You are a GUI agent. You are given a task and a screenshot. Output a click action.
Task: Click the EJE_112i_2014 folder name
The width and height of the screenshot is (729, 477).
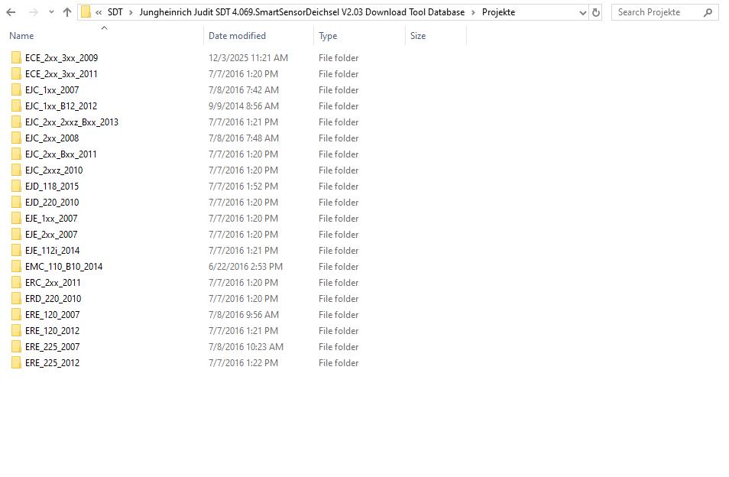pos(52,251)
